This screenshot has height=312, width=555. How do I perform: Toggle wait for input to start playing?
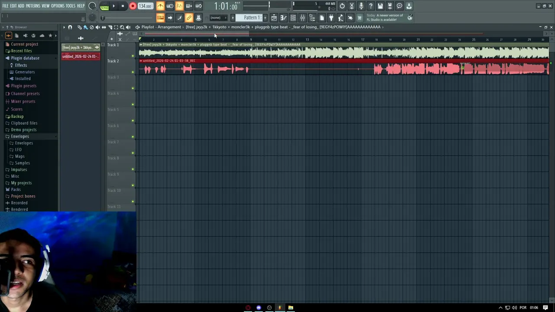pyautogui.click(x=170, y=6)
